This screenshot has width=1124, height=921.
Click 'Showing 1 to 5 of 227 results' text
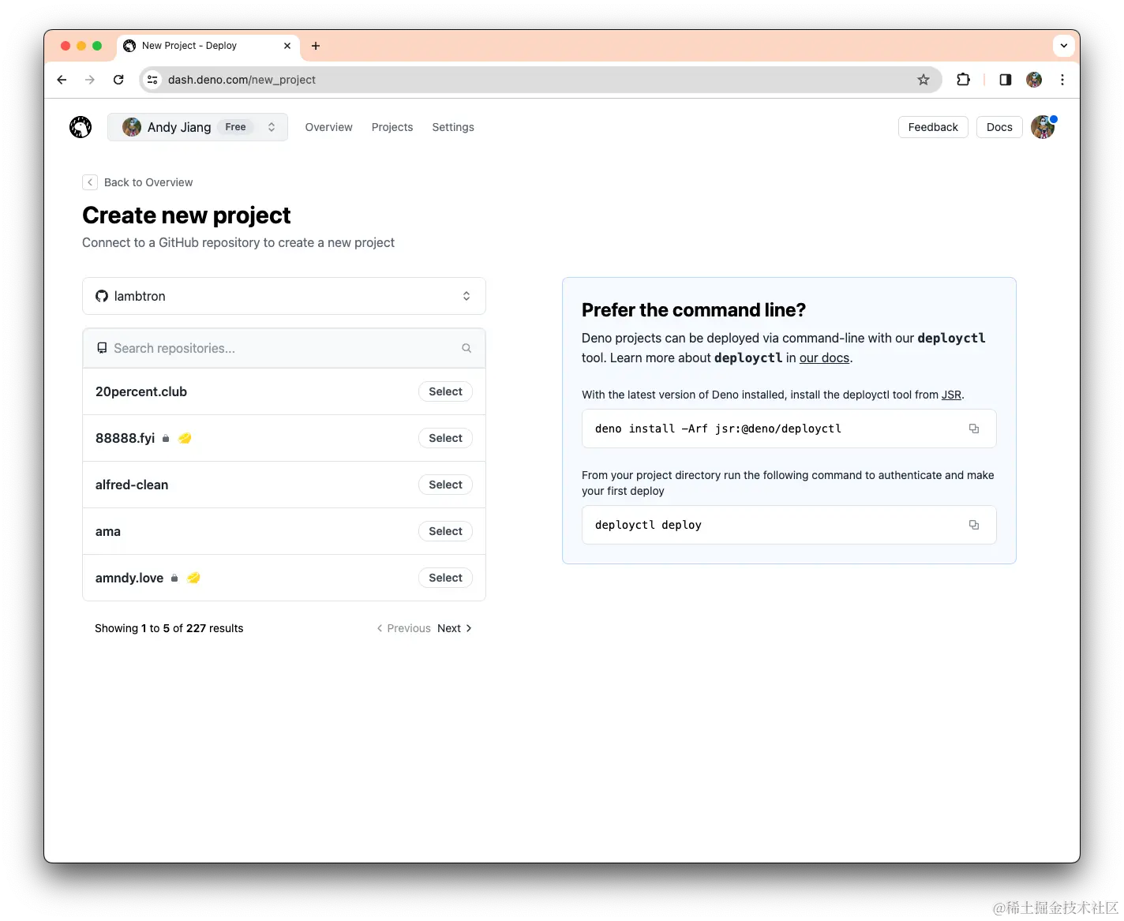coord(169,628)
